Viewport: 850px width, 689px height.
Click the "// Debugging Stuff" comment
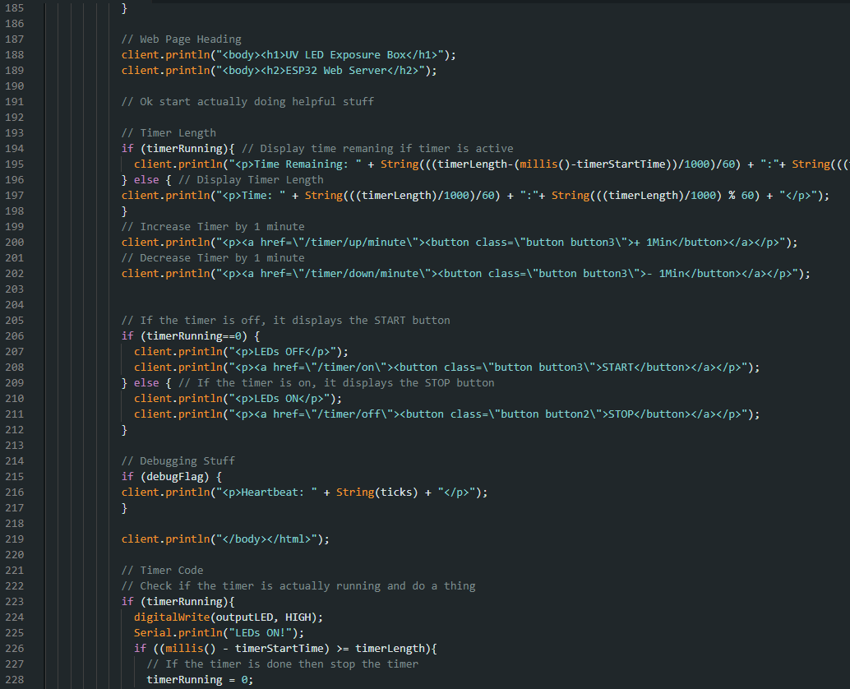point(178,461)
